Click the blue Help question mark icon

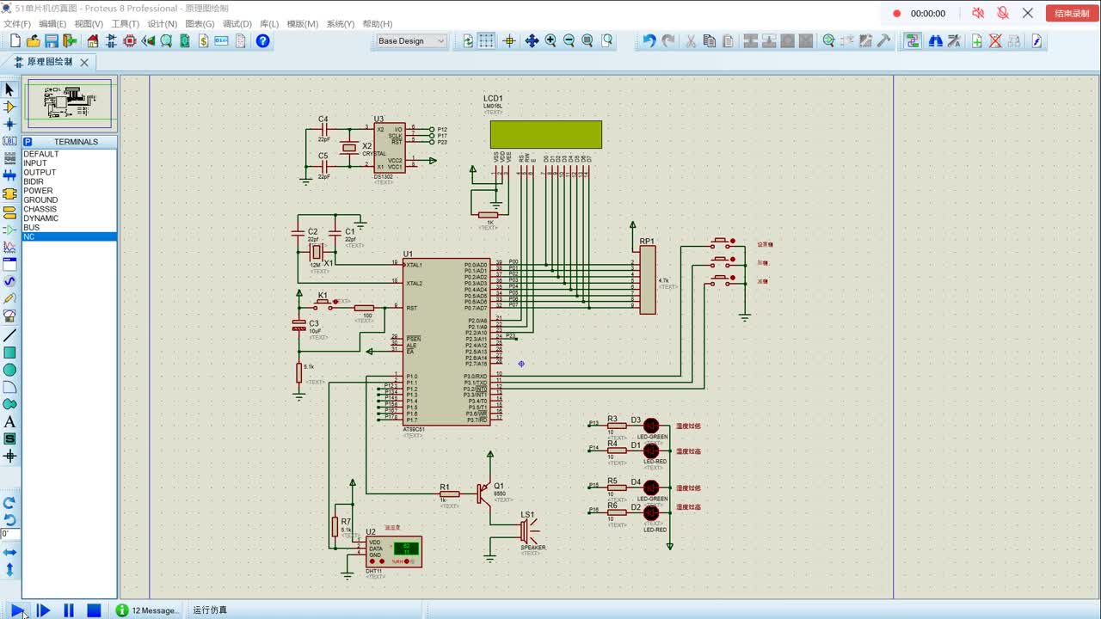[263, 41]
